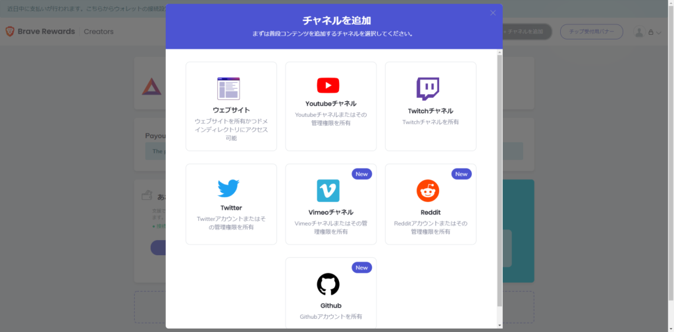This screenshot has height=332, width=674.
Task: Click the website browser window icon
Action: (228, 88)
